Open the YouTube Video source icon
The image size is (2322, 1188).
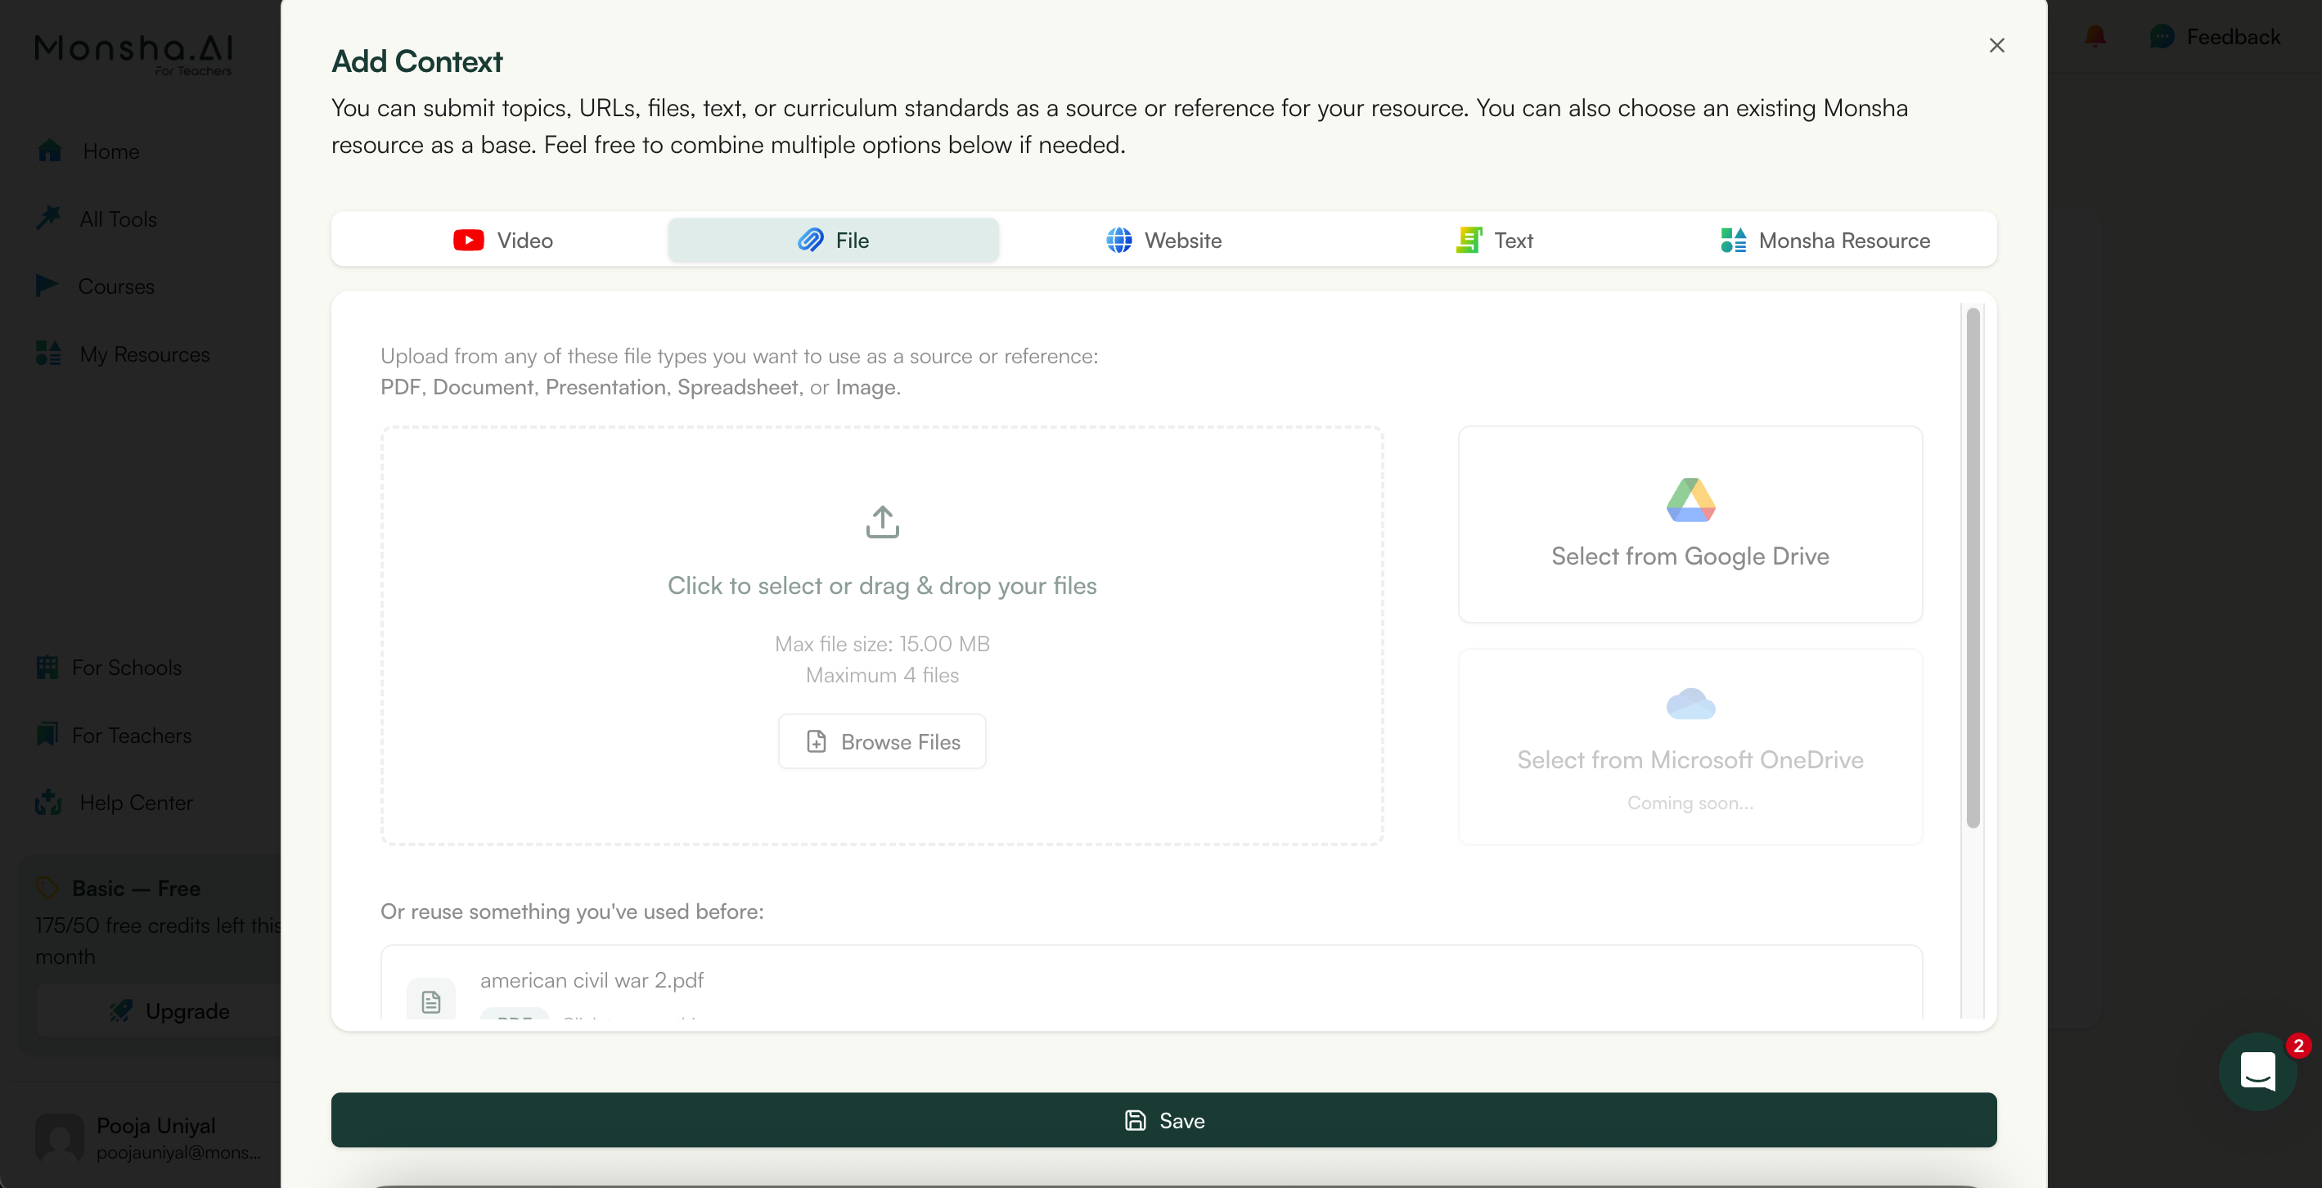[x=468, y=240]
